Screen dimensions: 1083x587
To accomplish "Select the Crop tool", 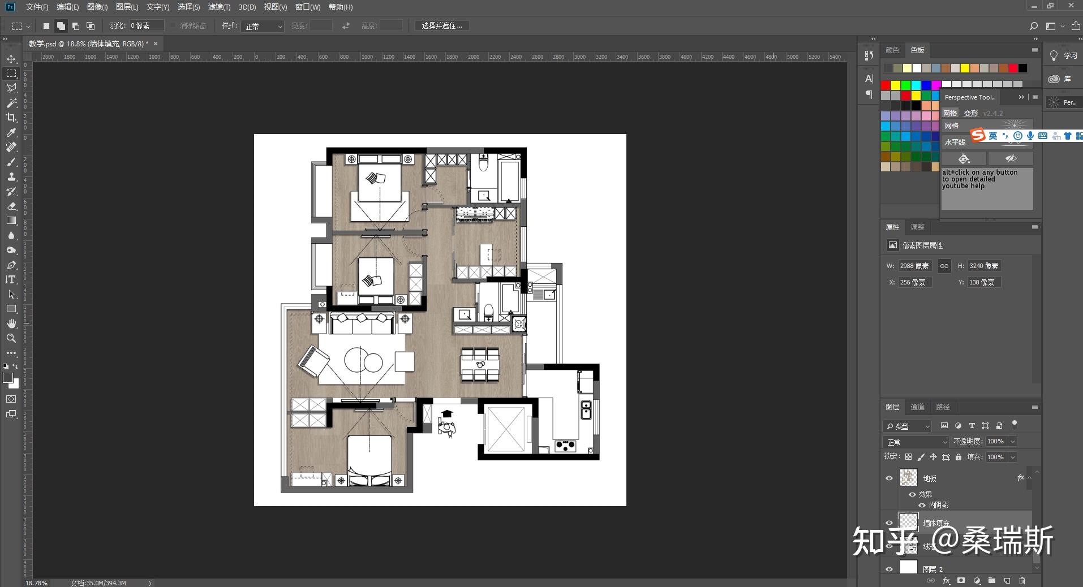I will [x=11, y=118].
